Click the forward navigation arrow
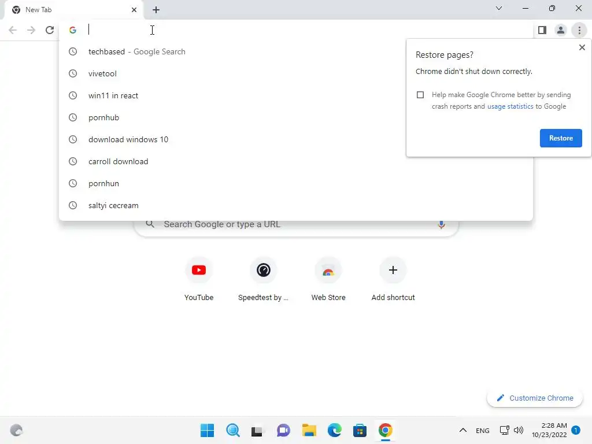Image resolution: width=592 pixels, height=444 pixels. (31, 30)
